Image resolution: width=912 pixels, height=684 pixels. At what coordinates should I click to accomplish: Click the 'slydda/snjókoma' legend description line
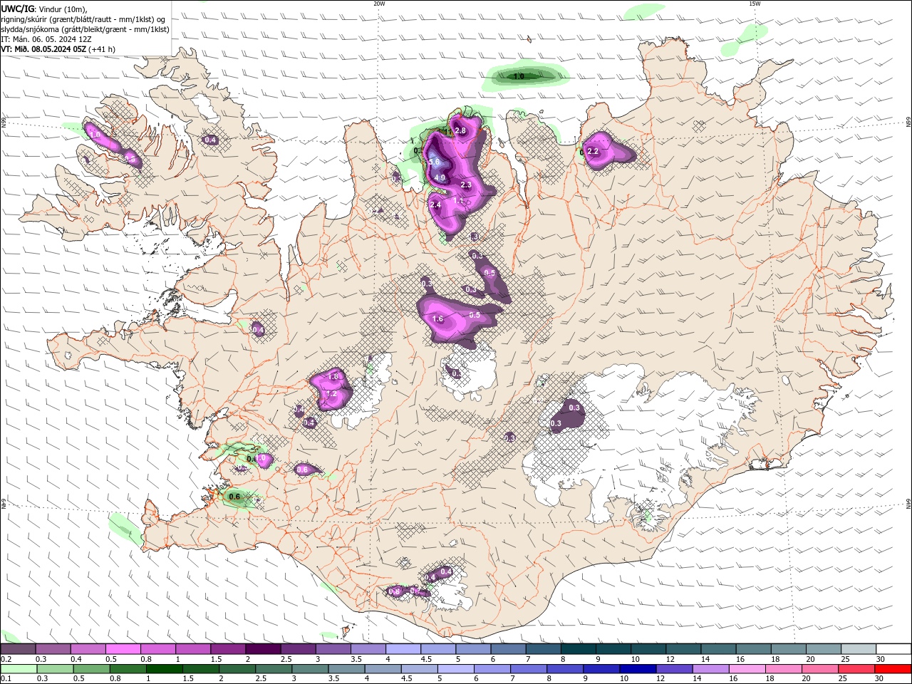pyautogui.click(x=85, y=29)
